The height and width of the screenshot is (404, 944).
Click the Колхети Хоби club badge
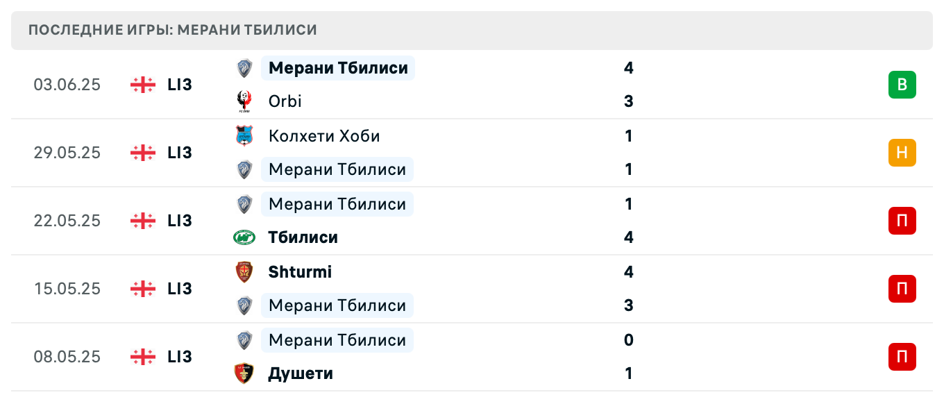[244, 136]
